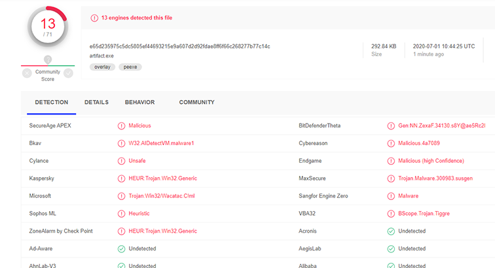Click the 13/71 detection score gauge
The height and width of the screenshot is (268, 495).
point(48,27)
